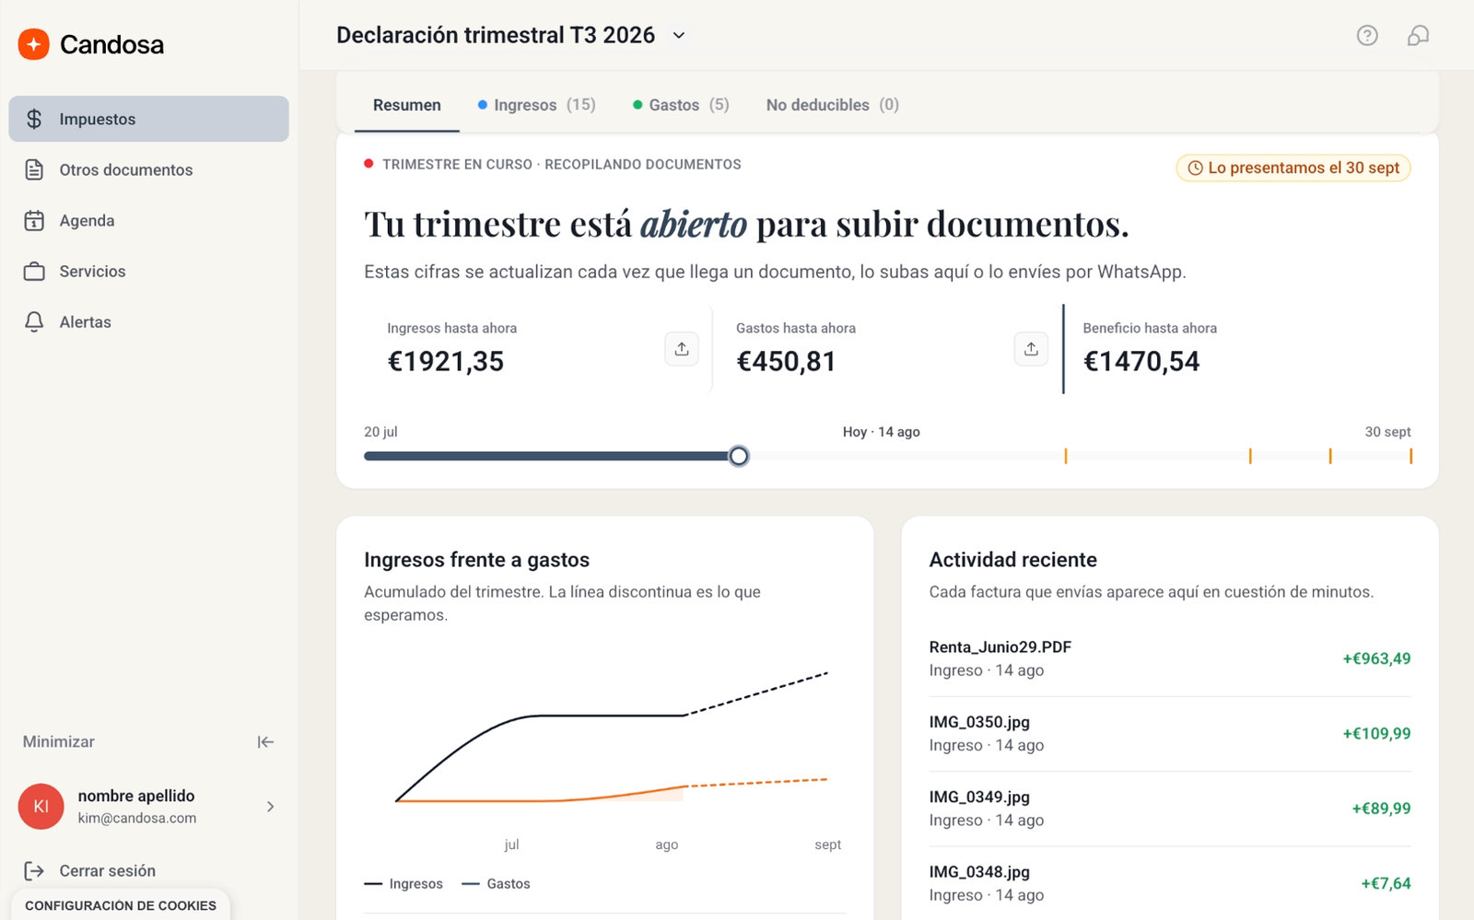Open the notifications icon in header

(1418, 35)
